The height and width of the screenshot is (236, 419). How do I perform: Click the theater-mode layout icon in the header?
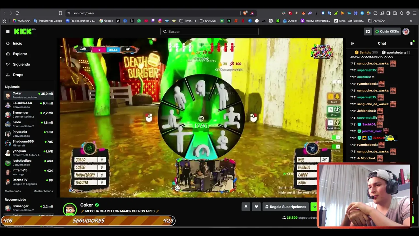click(x=368, y=31)
